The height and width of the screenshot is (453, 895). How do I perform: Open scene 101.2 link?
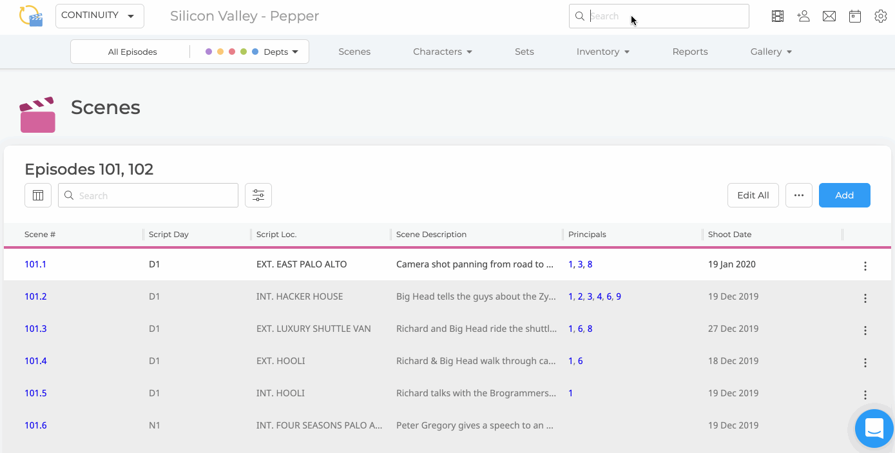click(35, 296)
